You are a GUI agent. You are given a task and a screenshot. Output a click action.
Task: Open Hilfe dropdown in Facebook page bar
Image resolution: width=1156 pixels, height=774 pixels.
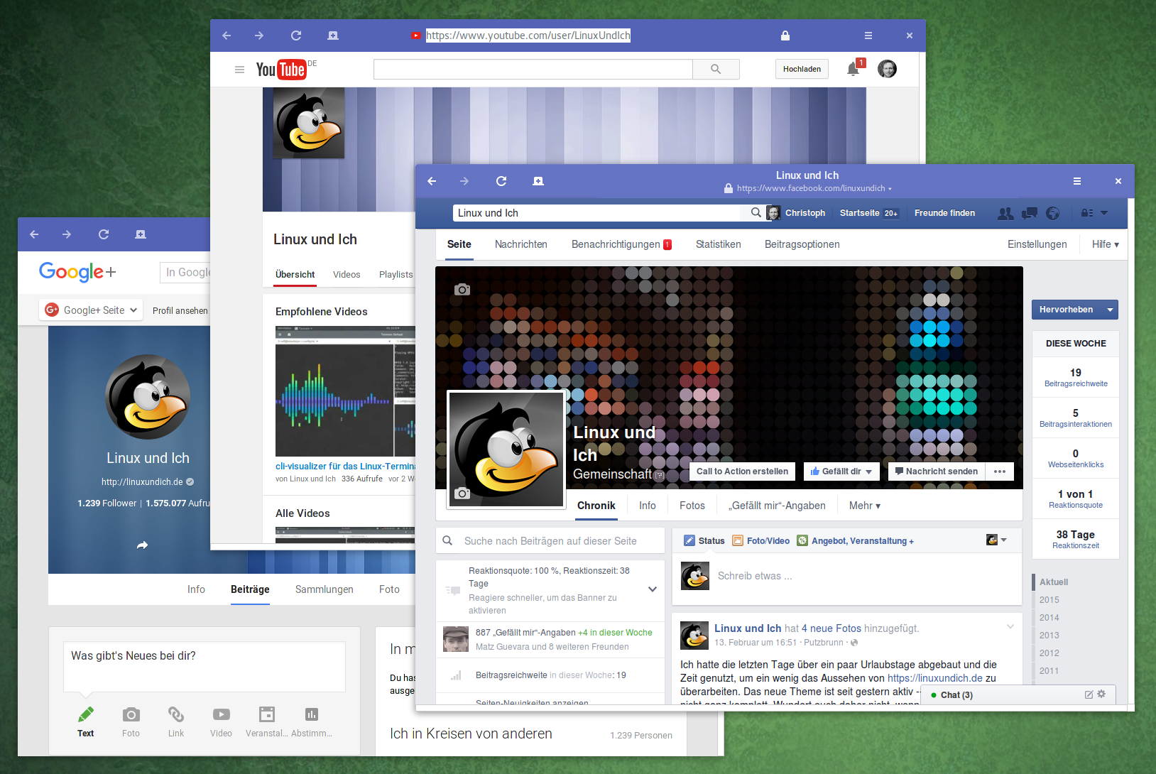pyautogui.click(x=1106, y=244)
